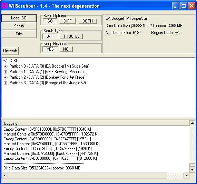The image size is (197, 184).
Task: Click the log scroll up arrow
Action: [192, 123]
